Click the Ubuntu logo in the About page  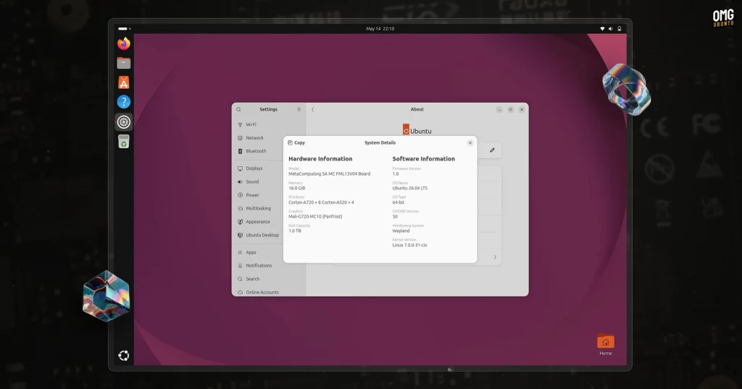(x=417, y=129)
